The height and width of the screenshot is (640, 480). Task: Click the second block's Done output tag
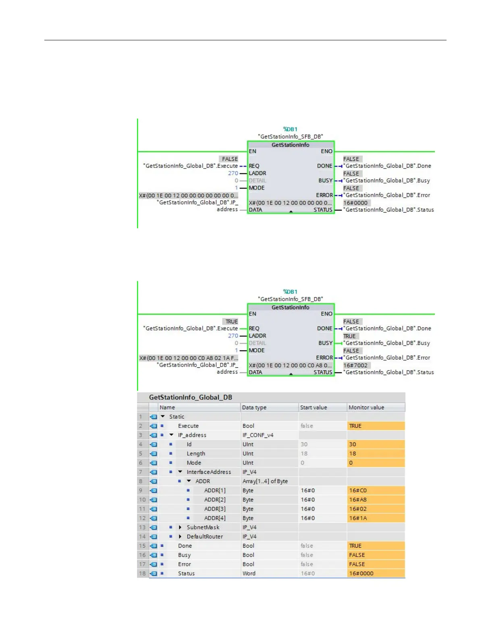[x=387, y=329]
